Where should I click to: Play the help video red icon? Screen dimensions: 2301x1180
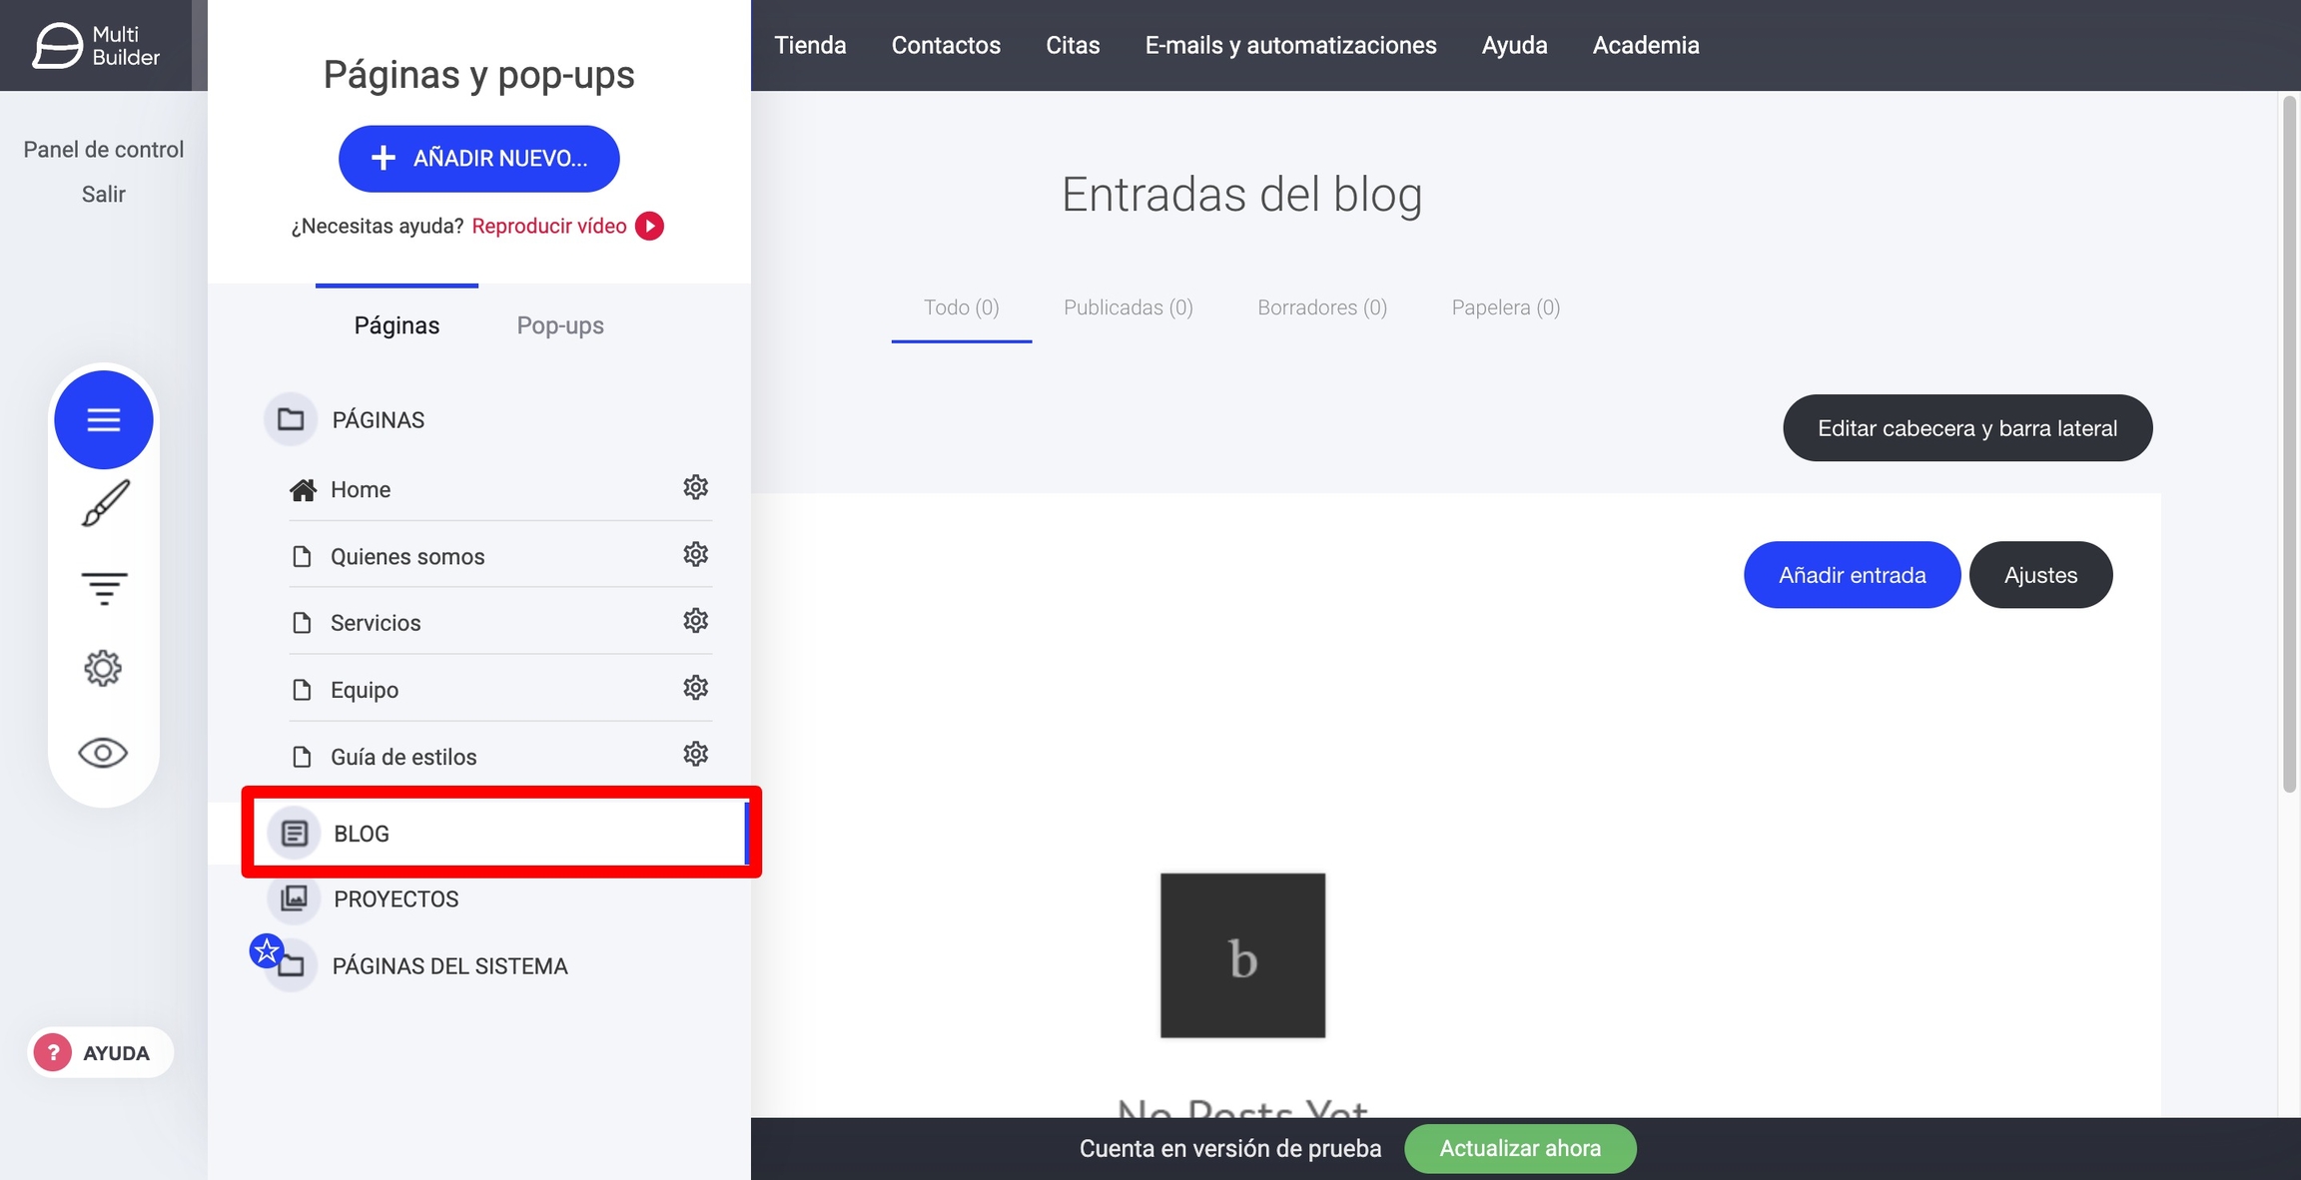[x=649, y=226]
